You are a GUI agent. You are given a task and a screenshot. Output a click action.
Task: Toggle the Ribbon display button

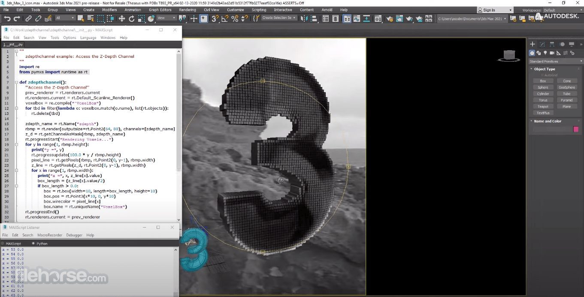pyautogui.click(x=347, y=18)
